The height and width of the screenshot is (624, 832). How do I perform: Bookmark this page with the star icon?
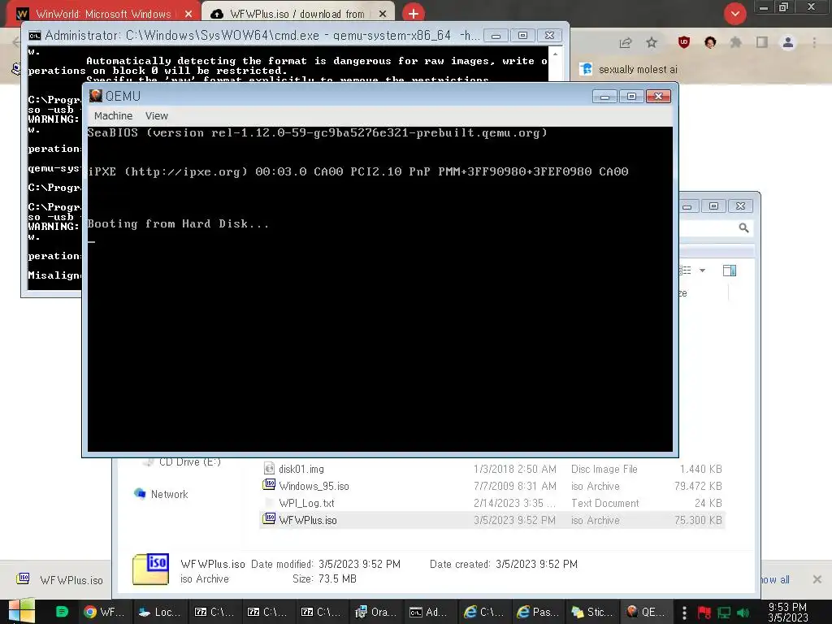click(652, 42)
